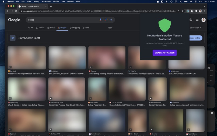Open the Chrome three-dot menu
The width and height of the screenshot is (217, 136).
click(204, 11)
